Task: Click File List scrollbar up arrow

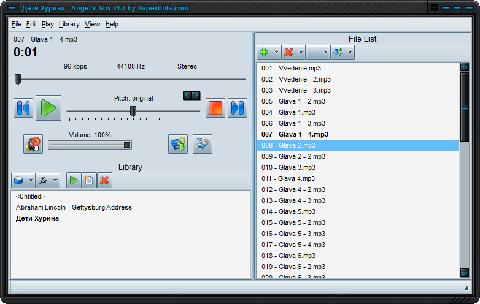Action: tap(465, 67)
